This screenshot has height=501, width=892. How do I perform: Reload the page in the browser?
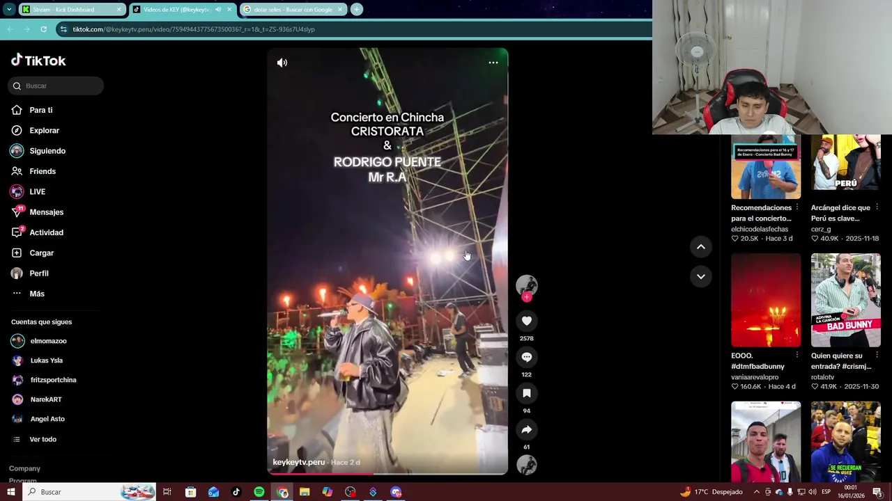(x=43, y=29)
